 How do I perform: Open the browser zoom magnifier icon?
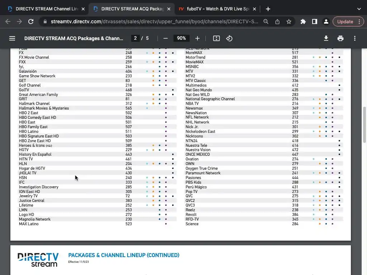[266, 21]
